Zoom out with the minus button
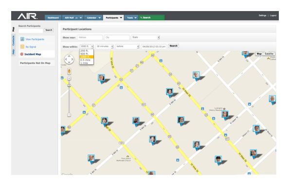This screenshot has height=186, width=290. (69, 115)
